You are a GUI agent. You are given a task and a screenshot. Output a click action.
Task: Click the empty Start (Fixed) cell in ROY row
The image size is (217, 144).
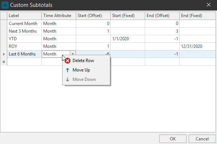tap(128, 46)
